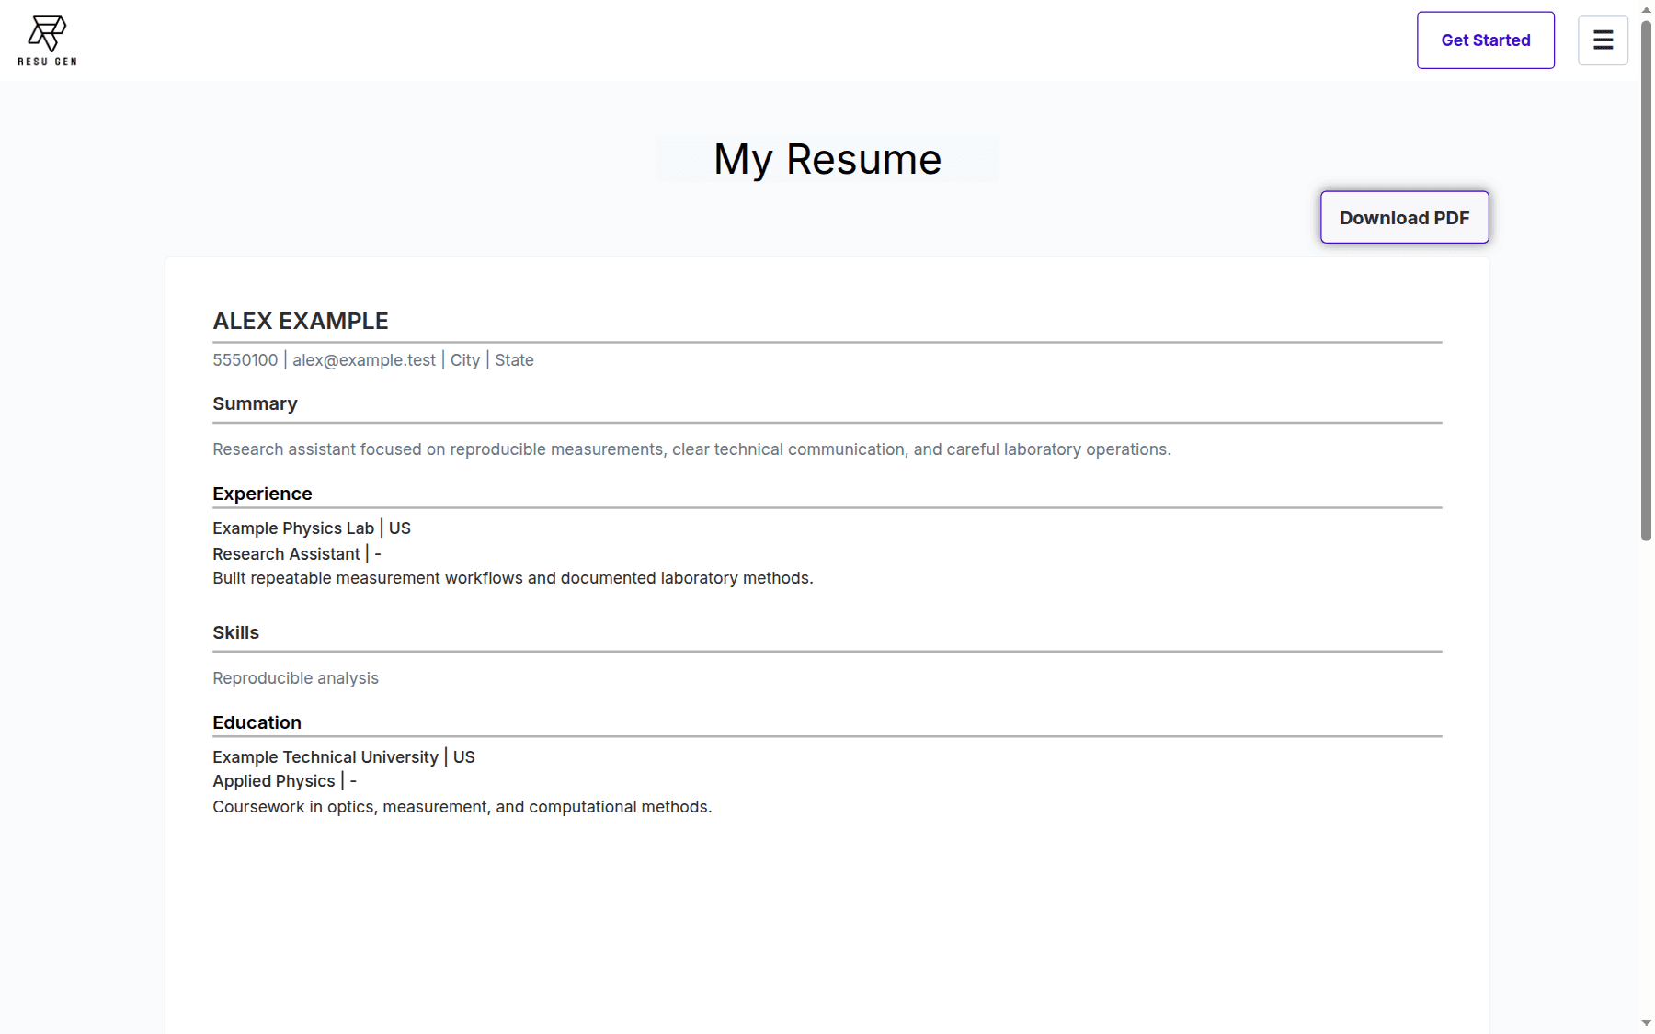
Task: Click the Reproducible analysis skill
Action: tap(295, 678)
